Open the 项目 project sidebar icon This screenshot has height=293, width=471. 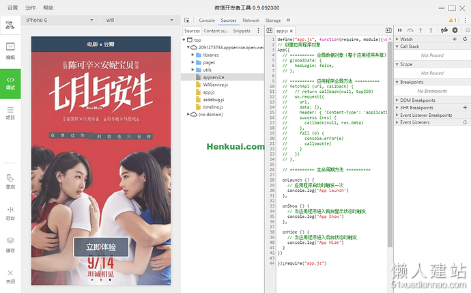[x=10, y=113]
